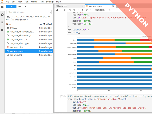Click the Filter files by name field
The width and height of the screenshot is (152, 114).
tap(29, 12)
